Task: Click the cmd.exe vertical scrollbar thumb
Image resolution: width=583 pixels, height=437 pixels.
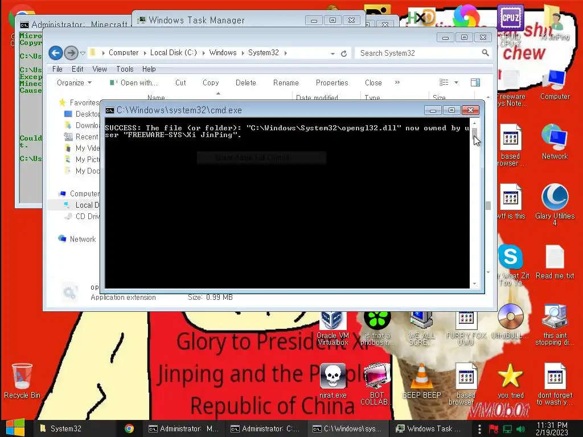Action: pos(474,133)
